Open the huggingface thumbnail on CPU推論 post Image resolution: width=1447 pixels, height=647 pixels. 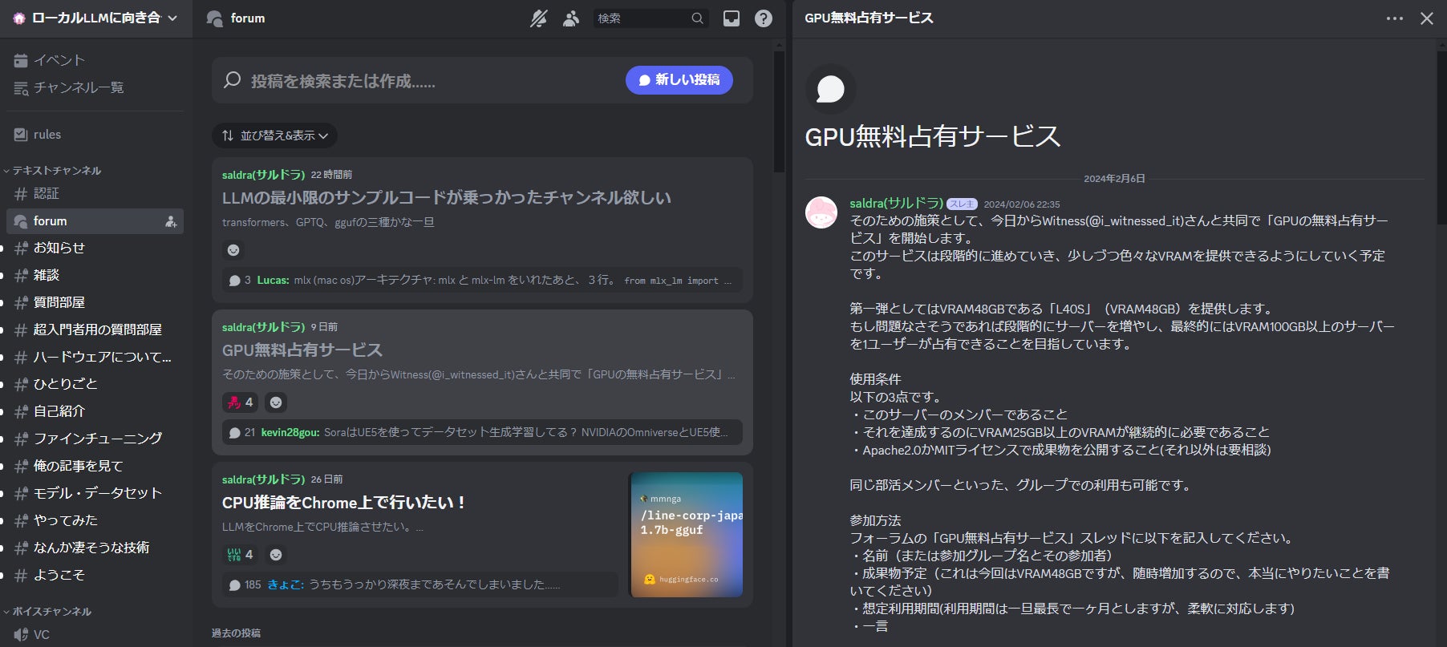point(687,535)
